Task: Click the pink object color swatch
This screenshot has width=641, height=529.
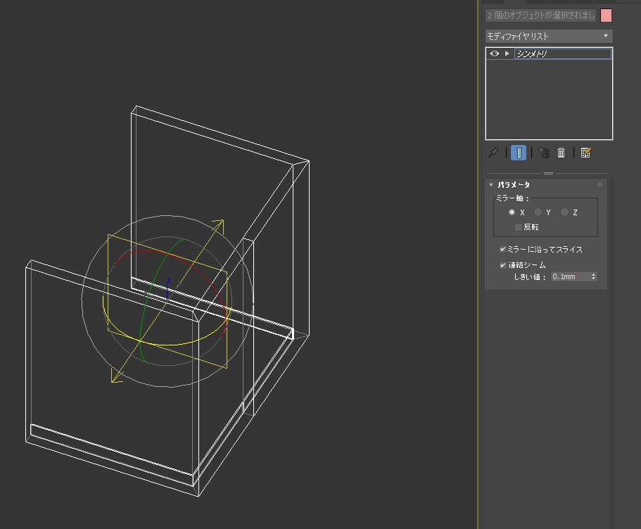Action: (606, 15)
